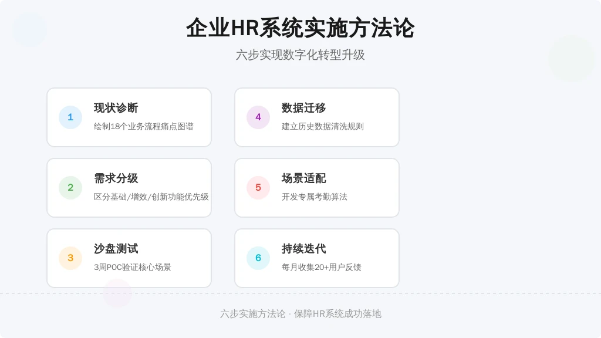Select the 现状诊断 card heading
The image size is (601, 338).
pos(116,108)
